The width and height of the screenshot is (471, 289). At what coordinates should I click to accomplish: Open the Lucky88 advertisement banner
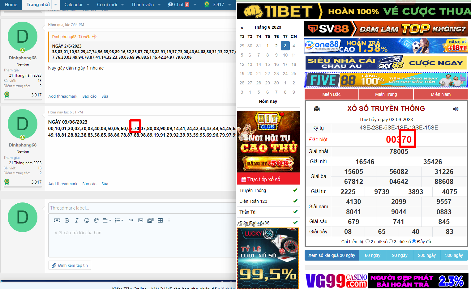pos(268,258)
